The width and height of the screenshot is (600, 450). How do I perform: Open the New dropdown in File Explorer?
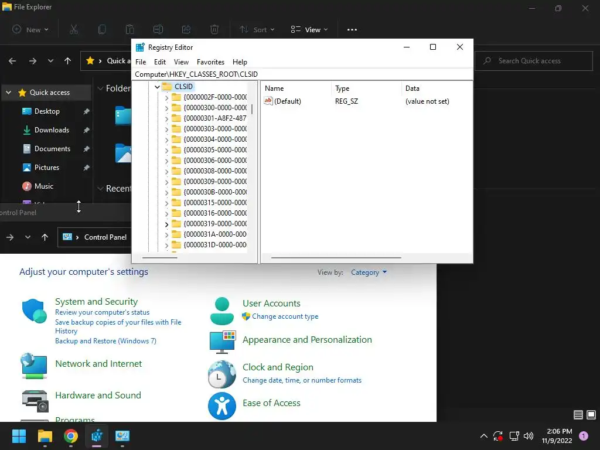[30, 29]
